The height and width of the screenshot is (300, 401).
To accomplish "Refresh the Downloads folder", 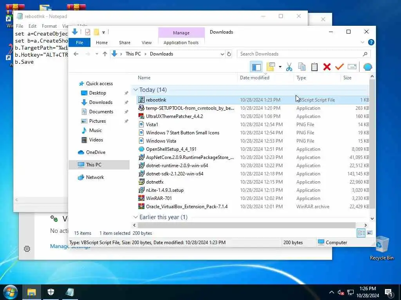I will (x=229, y=54).
